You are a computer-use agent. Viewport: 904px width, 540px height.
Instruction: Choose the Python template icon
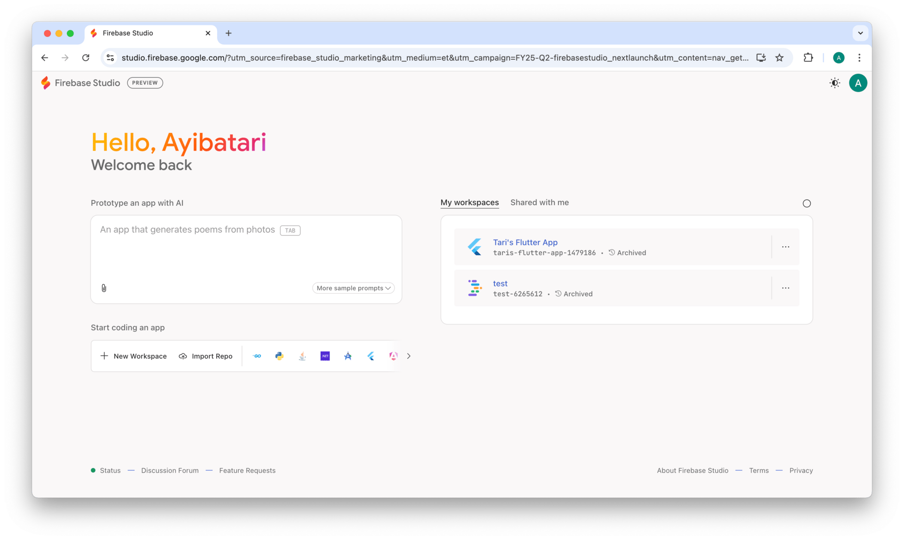point(279,356)
